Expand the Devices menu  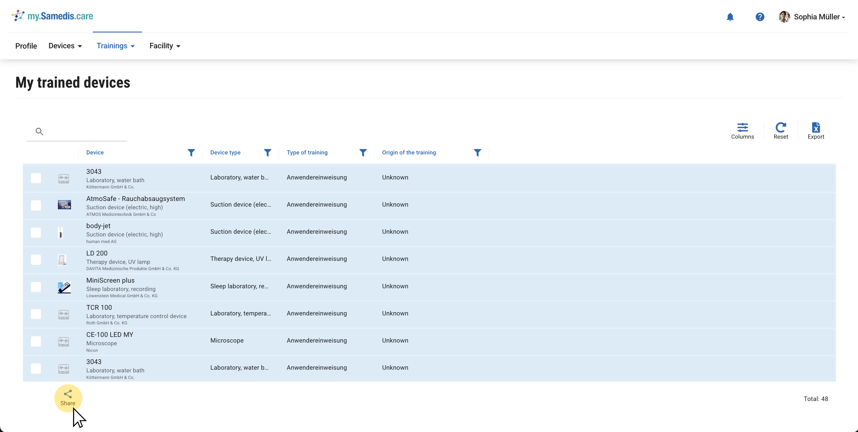pyautogui.click(x=65, y=46)
